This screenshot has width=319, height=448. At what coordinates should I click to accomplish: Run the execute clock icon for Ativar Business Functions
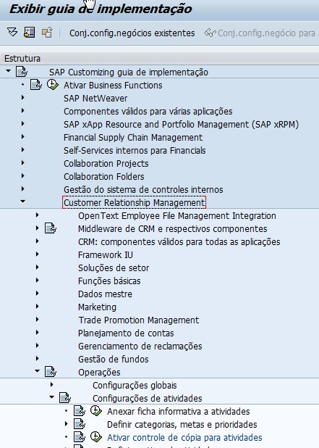(x=53, y=85)
